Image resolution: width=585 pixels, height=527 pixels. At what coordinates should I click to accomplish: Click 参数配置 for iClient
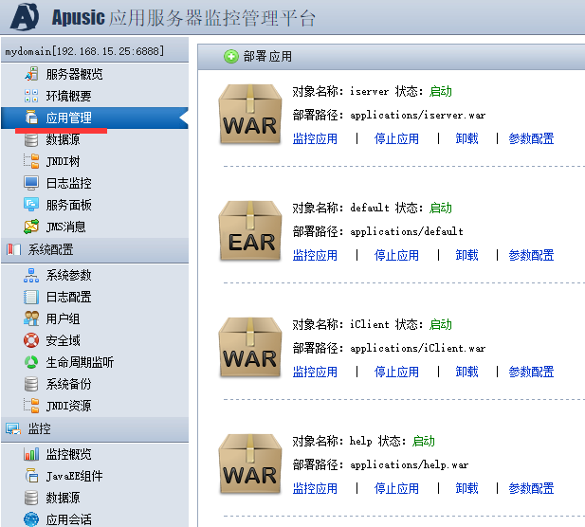531,372
